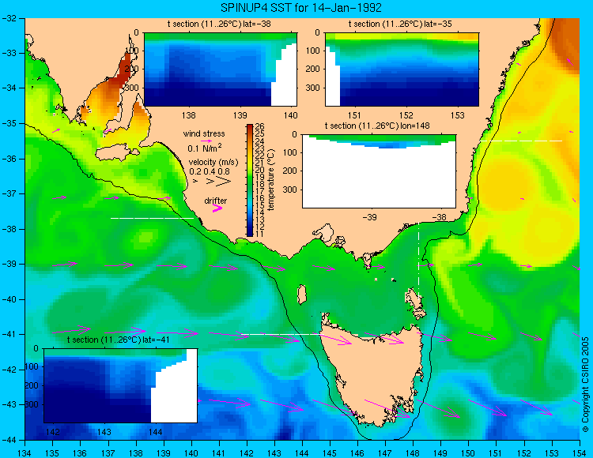Click the '0.1 N/m²' legend value
Image resolution: width=593 pixels, height=458 pixels.
[x=205, y=148]
